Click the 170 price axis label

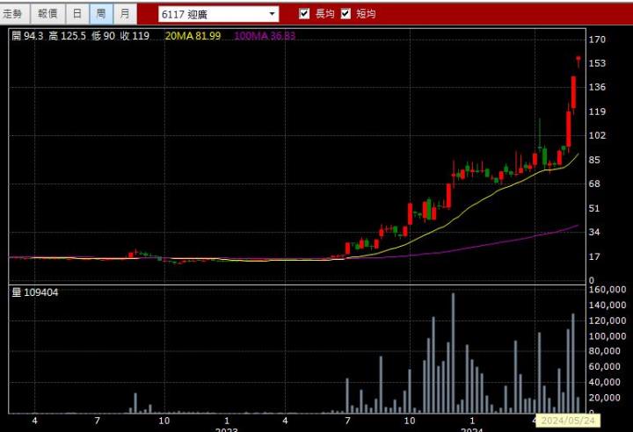(597, 40)
